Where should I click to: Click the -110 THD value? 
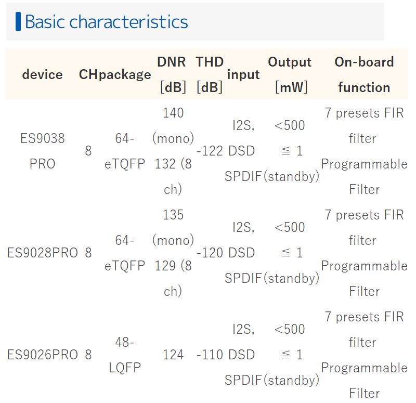click(210, 355)
